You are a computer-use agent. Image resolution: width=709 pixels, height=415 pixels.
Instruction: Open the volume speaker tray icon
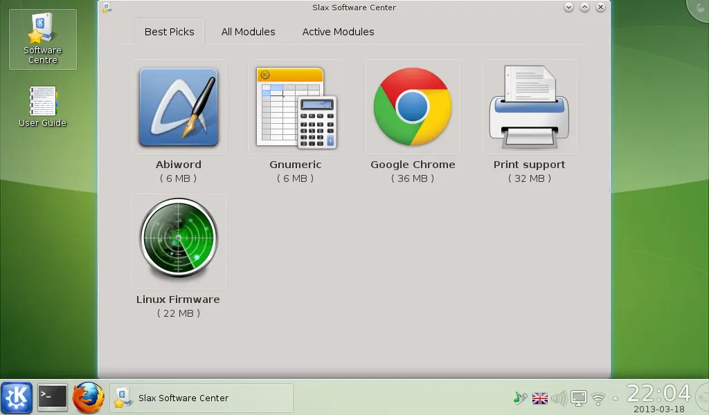[x=559, y=398]
